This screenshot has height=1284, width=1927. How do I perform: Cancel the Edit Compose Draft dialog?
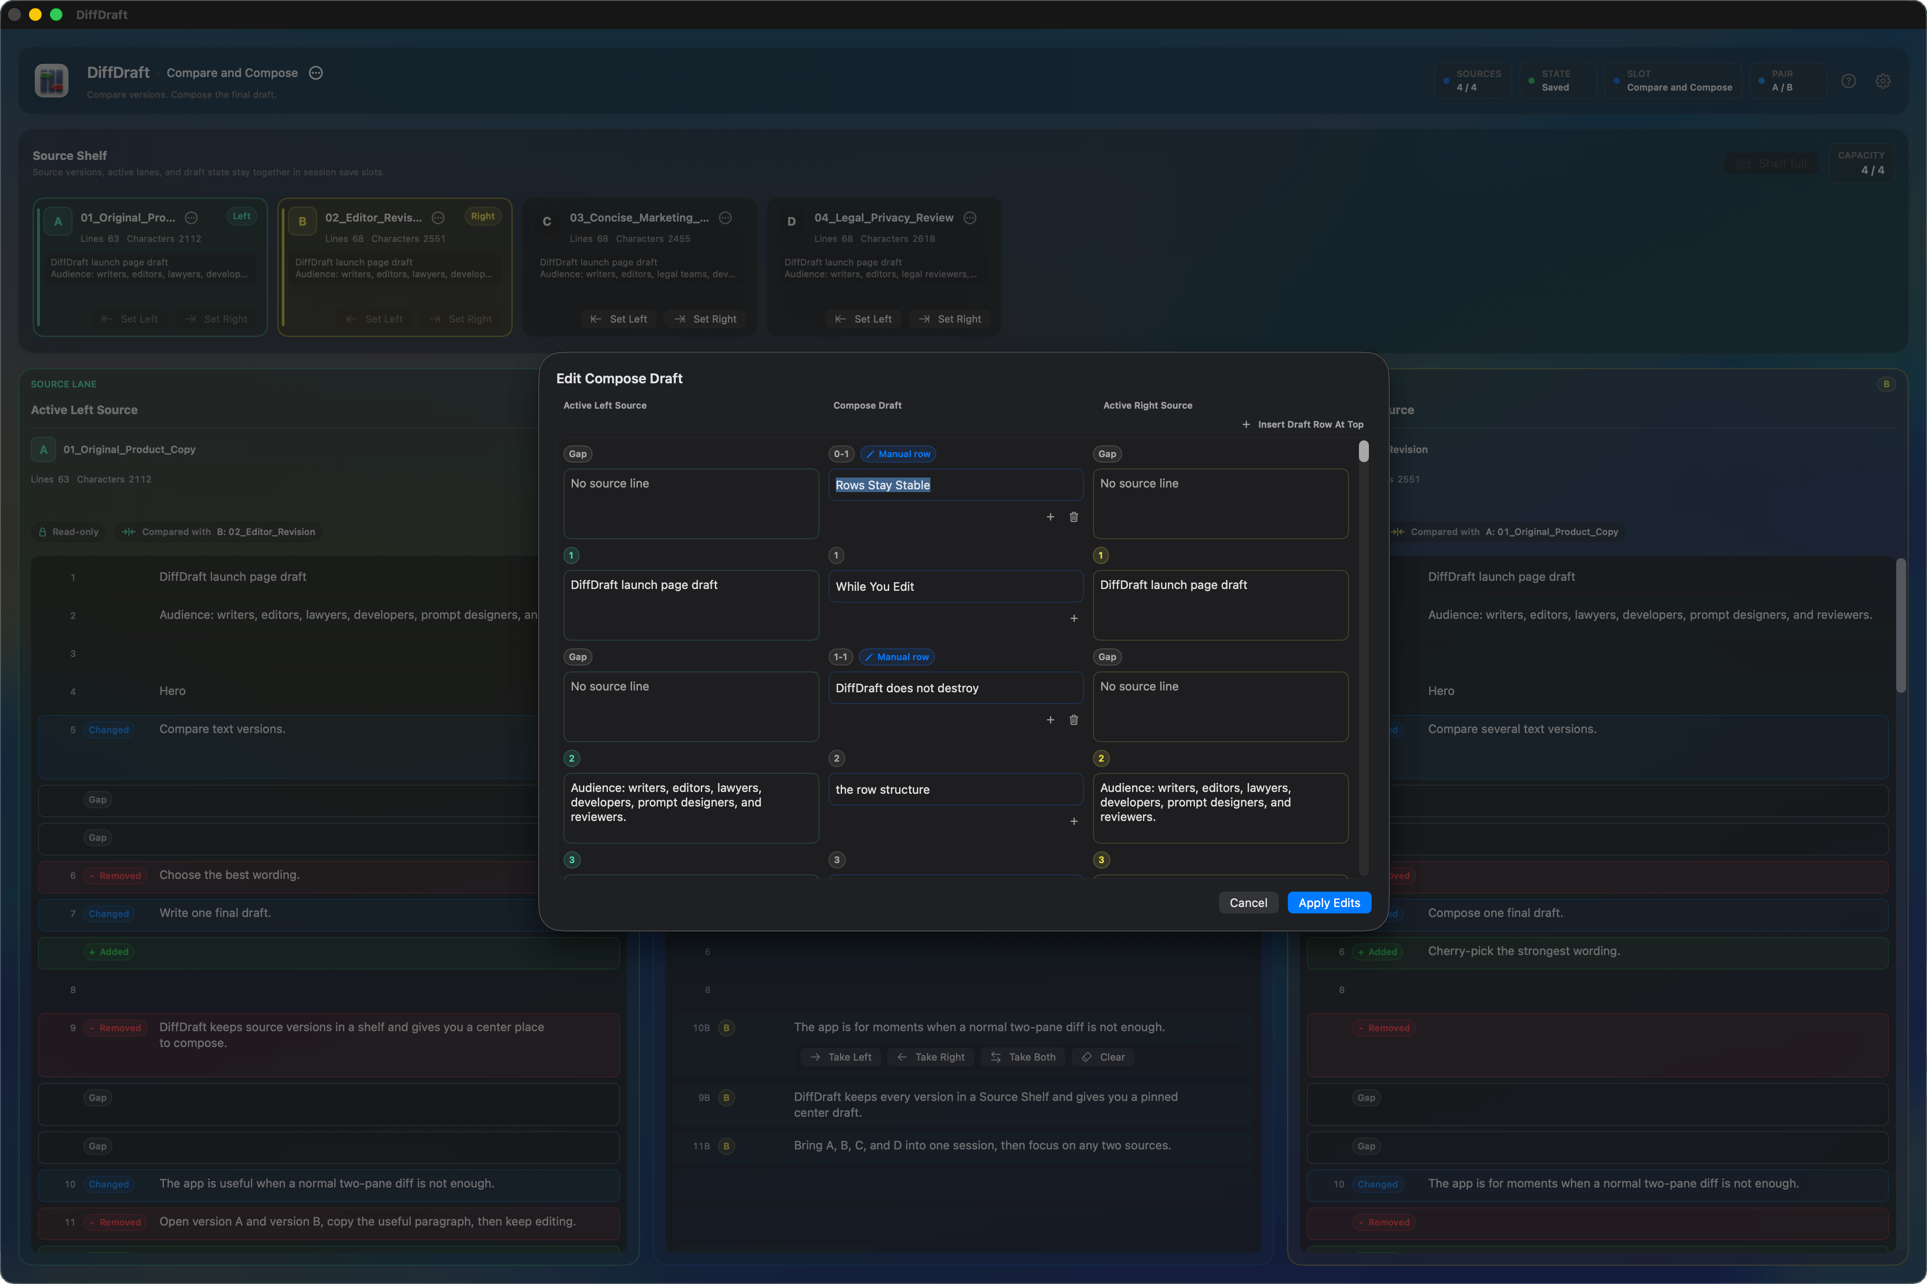[x=1248, y=903]
